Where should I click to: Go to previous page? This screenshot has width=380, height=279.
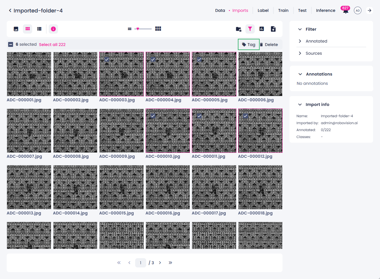point(129,263)
